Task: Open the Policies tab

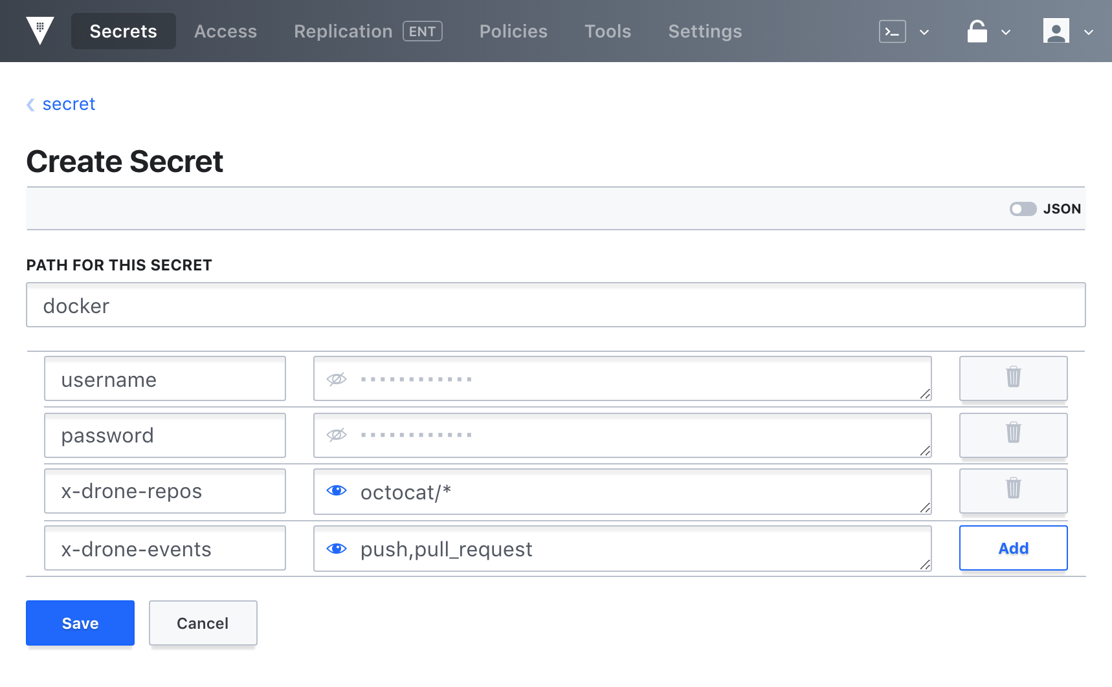Action: (x=513, y=31)
